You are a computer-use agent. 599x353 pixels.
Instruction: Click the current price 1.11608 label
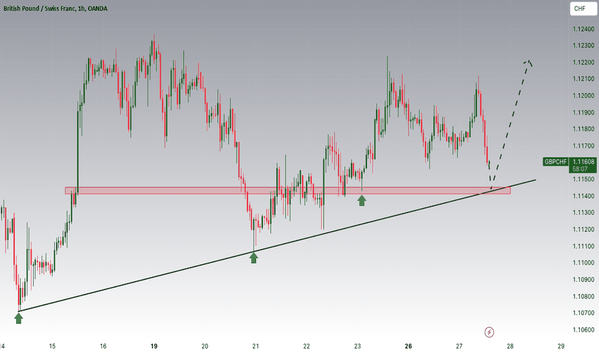coord(584,162)
